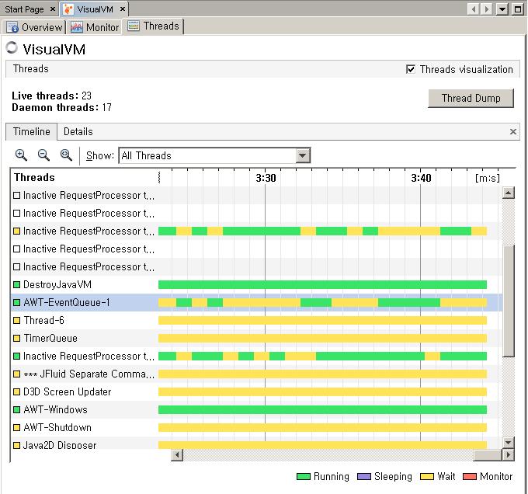Click the 3:30 timeline marker

(x=266, y=178)
